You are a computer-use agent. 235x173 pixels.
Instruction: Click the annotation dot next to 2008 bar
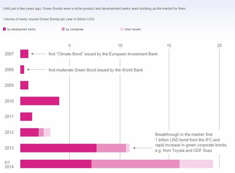[x=28, y=70]
